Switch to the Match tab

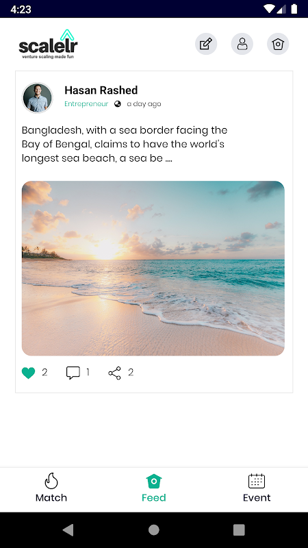click(51, 488)
